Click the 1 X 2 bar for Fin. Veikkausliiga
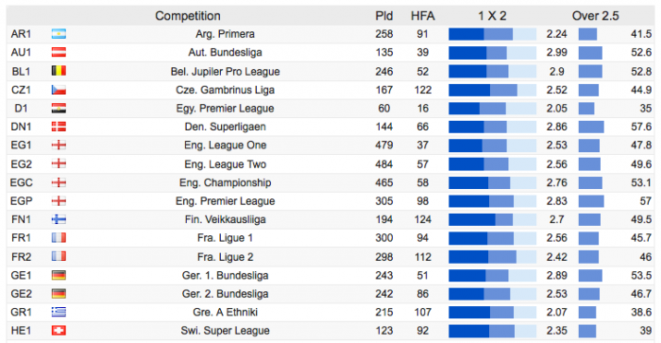Screen dimensions: 661x343 [492, 219]
